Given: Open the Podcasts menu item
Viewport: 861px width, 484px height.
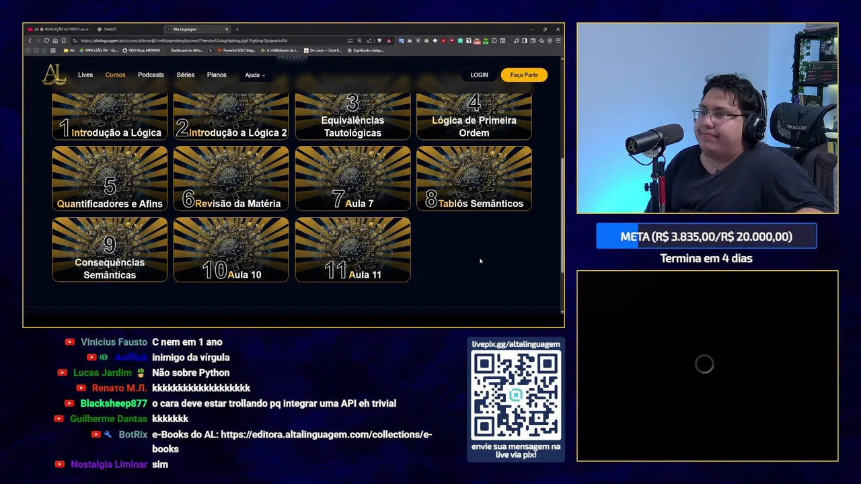Looking at the screenshot, I should (x=151, y=75).
